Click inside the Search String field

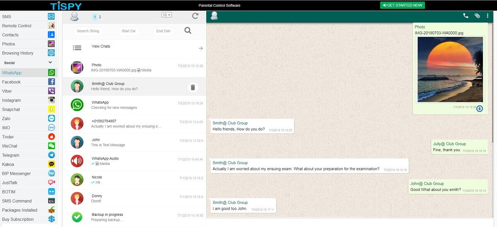click(x=88, y=31)
